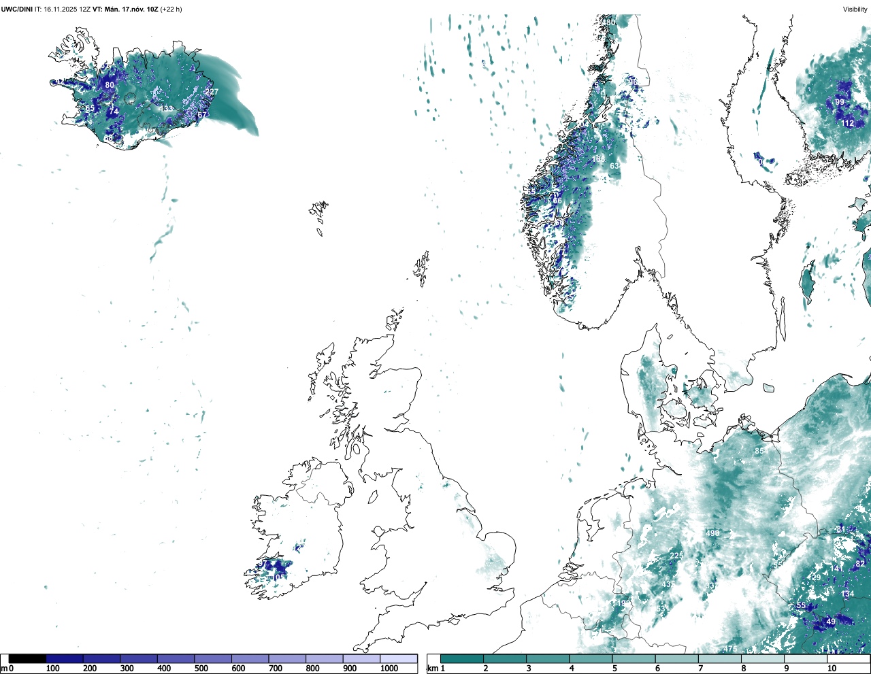Image resolution: width=871 pixels, height=674 pixels.
Task: Click the '227' value on Iceland's east coast
Action: coord(212,92)
